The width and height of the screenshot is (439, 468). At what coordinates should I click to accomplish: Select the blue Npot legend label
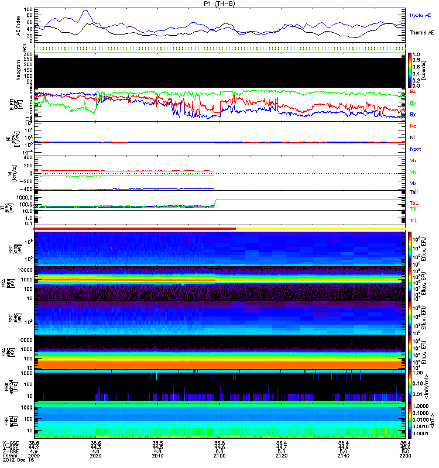(x=416, y=149)
